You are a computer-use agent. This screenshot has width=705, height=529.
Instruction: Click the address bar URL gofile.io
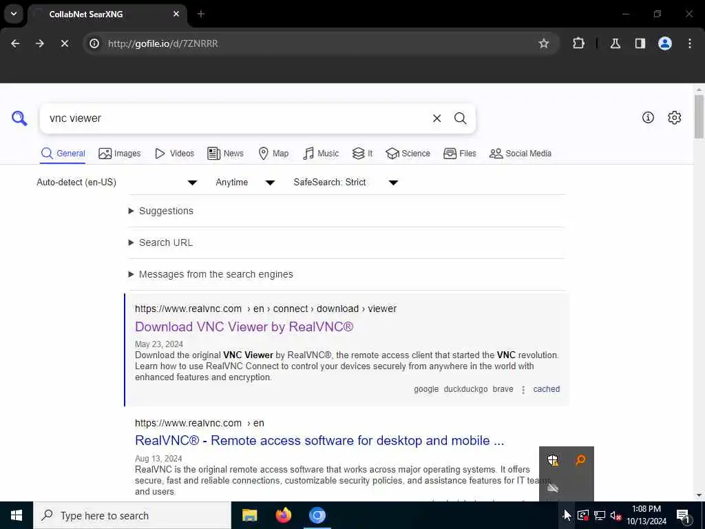pos(162,43)
